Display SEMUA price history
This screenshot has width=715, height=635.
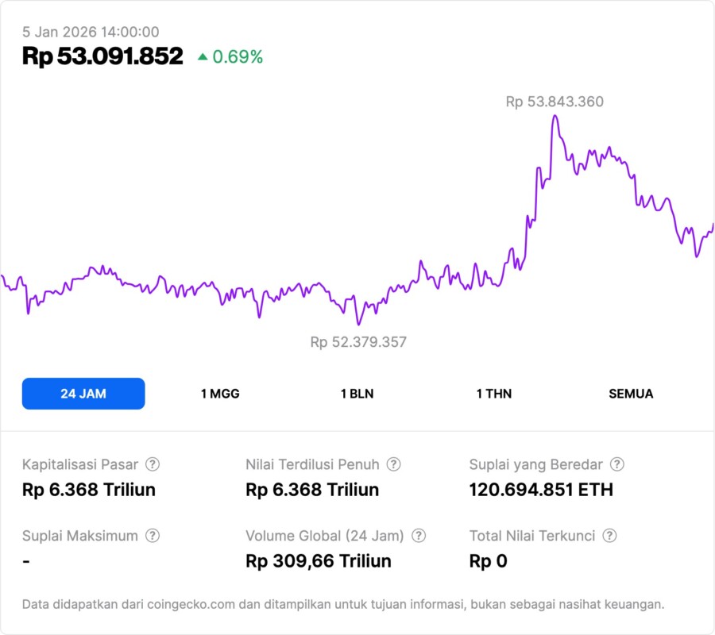[x=631, y=394]
